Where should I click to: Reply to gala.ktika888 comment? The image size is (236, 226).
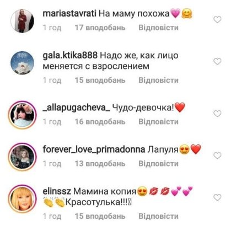158,80
